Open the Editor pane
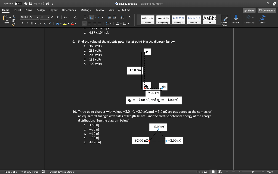278x174 pixels. [263, 19]
